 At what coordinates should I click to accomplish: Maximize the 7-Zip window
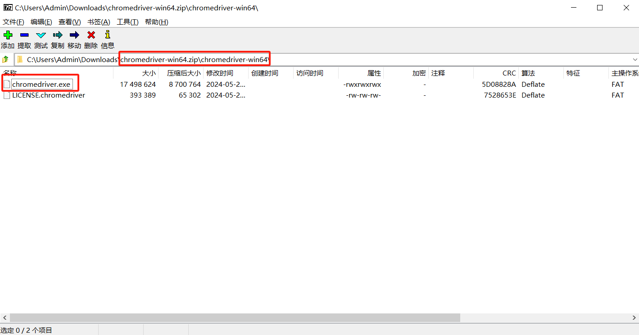coord(600,8)
